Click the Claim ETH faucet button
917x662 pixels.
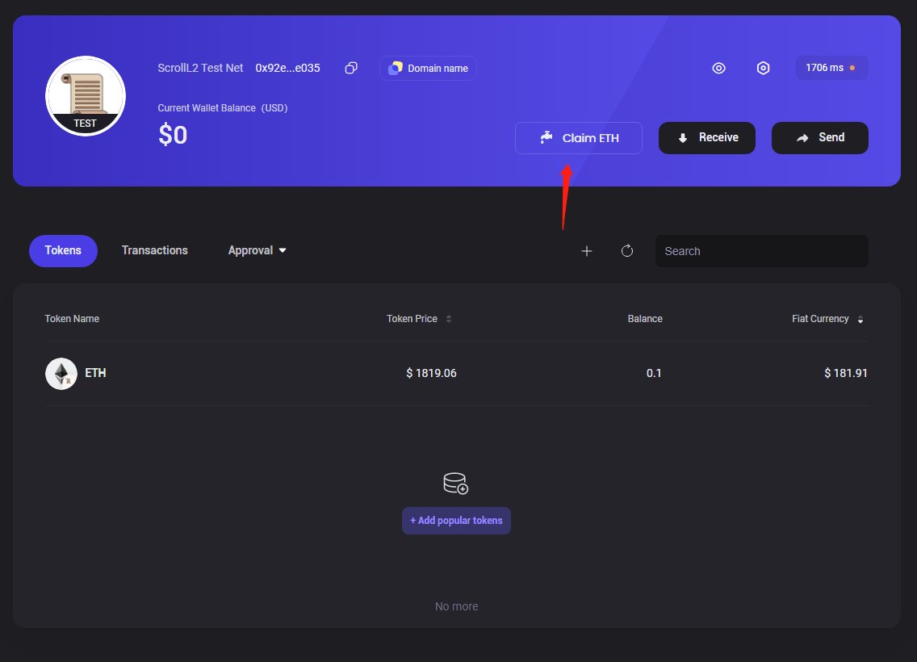coord(579,138)
